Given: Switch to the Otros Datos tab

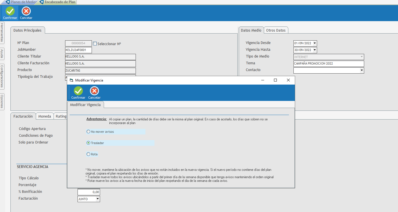Looking at the screenshot, I should point(276,30).
